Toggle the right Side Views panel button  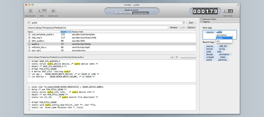(x=228, y=11)
